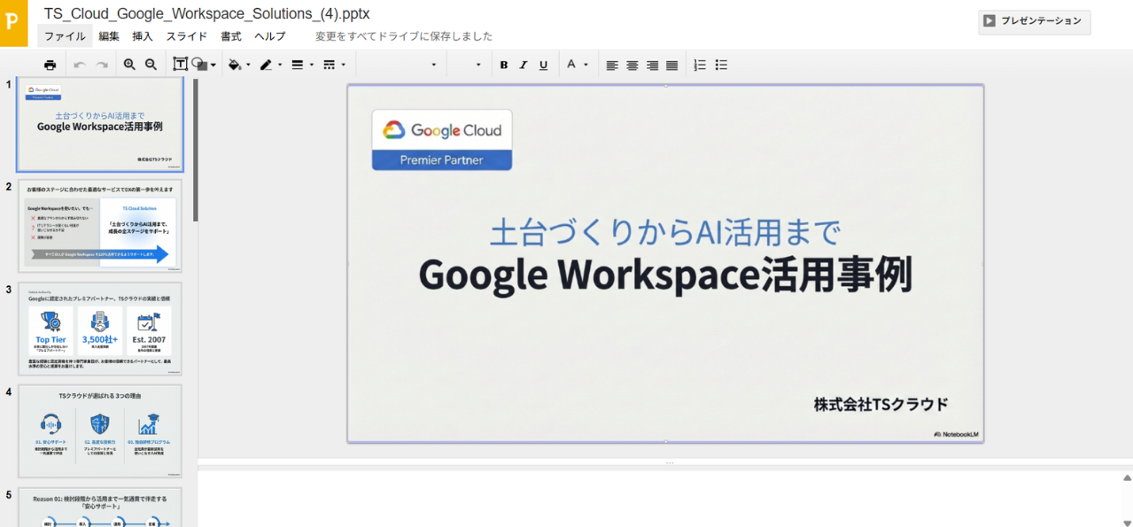The width and height of the screenshot is (1133, 527).
Task: Click the numbered list icon
Action: (699, 64)
